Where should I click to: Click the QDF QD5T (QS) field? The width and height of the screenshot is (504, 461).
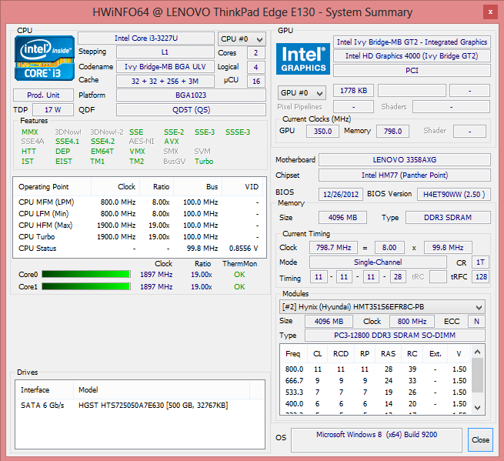(191, 109)
